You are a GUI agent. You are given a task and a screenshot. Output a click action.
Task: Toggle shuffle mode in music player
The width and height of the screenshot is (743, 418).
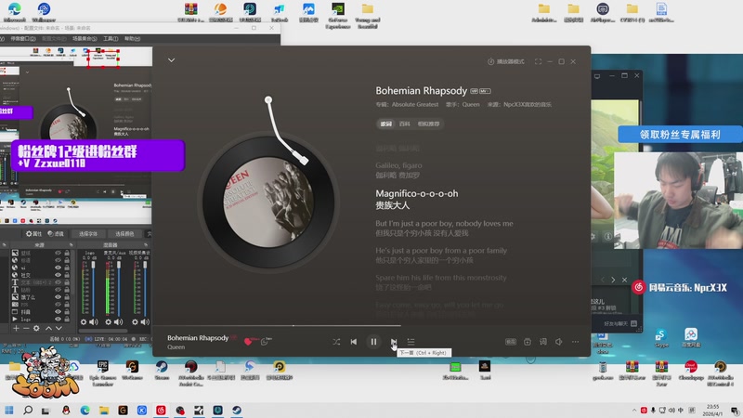pyautogui.click(x=336, y=342)
